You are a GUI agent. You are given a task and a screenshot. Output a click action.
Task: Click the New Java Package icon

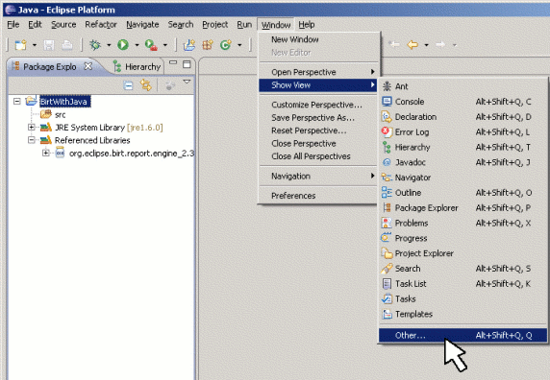coord(208,45)
